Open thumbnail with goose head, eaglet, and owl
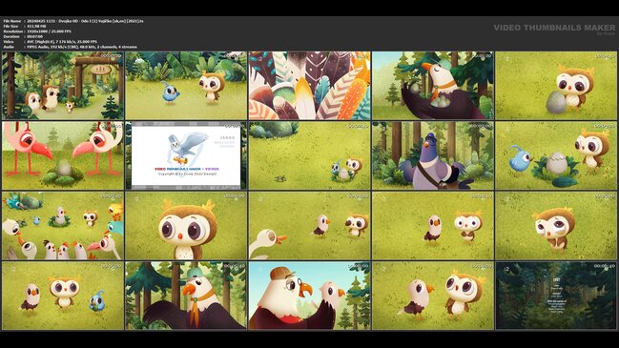 coord(309,226)
